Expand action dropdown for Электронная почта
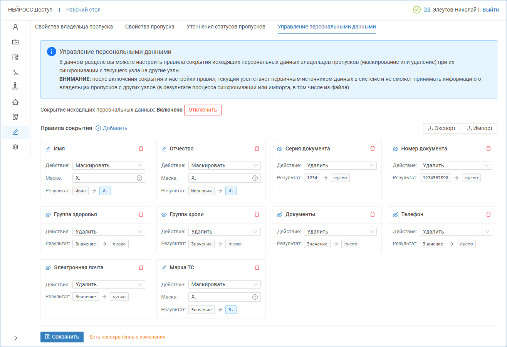The width and height of the screenshot is (507, 347). coord(109,284)
